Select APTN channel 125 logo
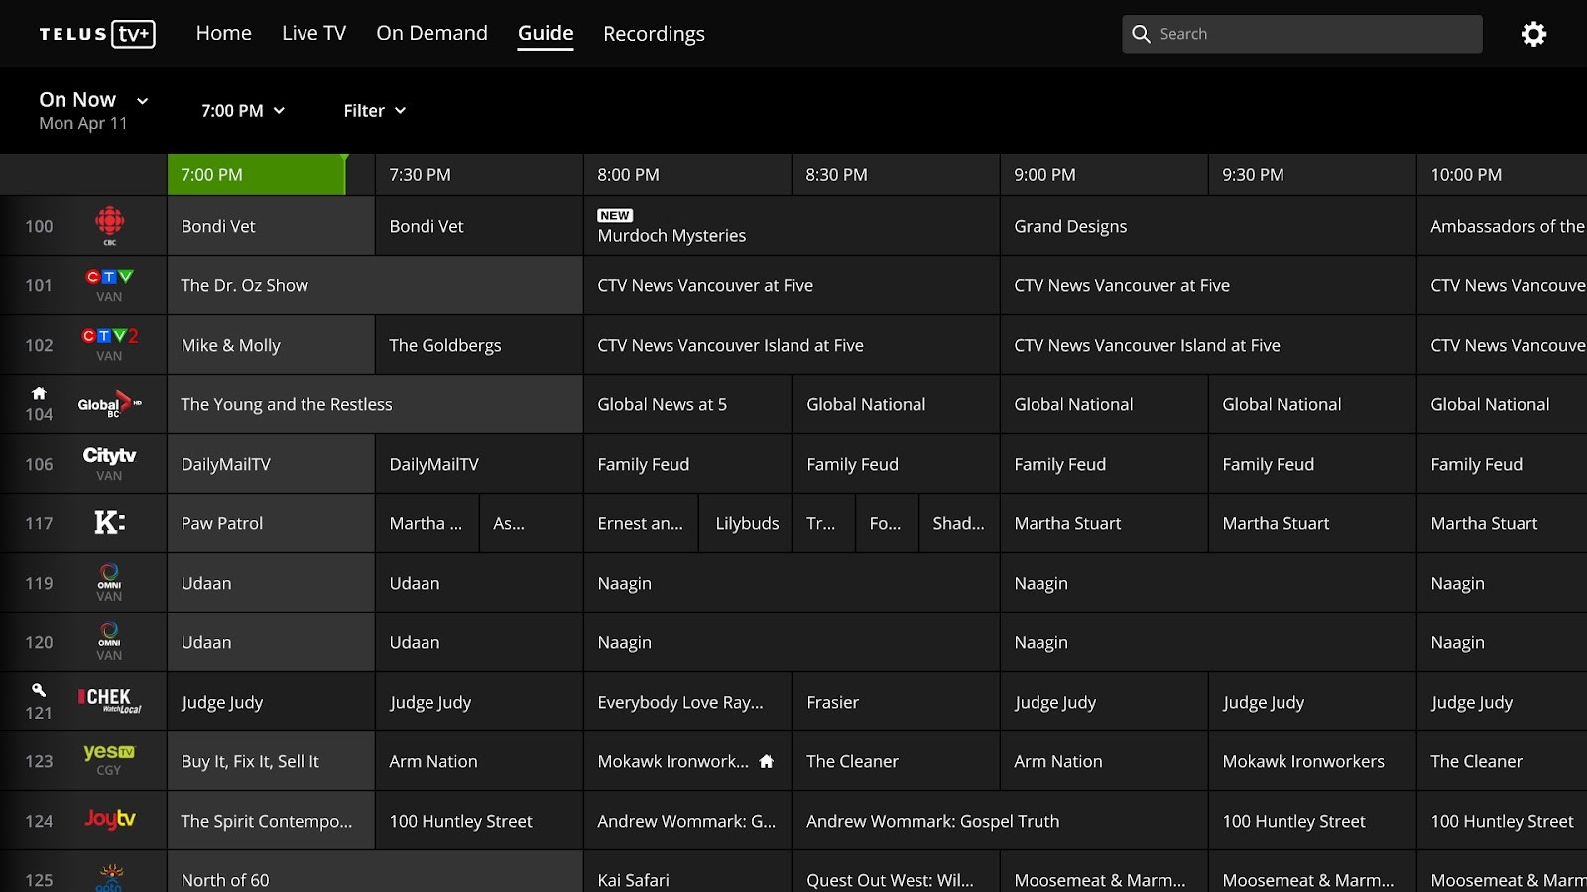 110,877
